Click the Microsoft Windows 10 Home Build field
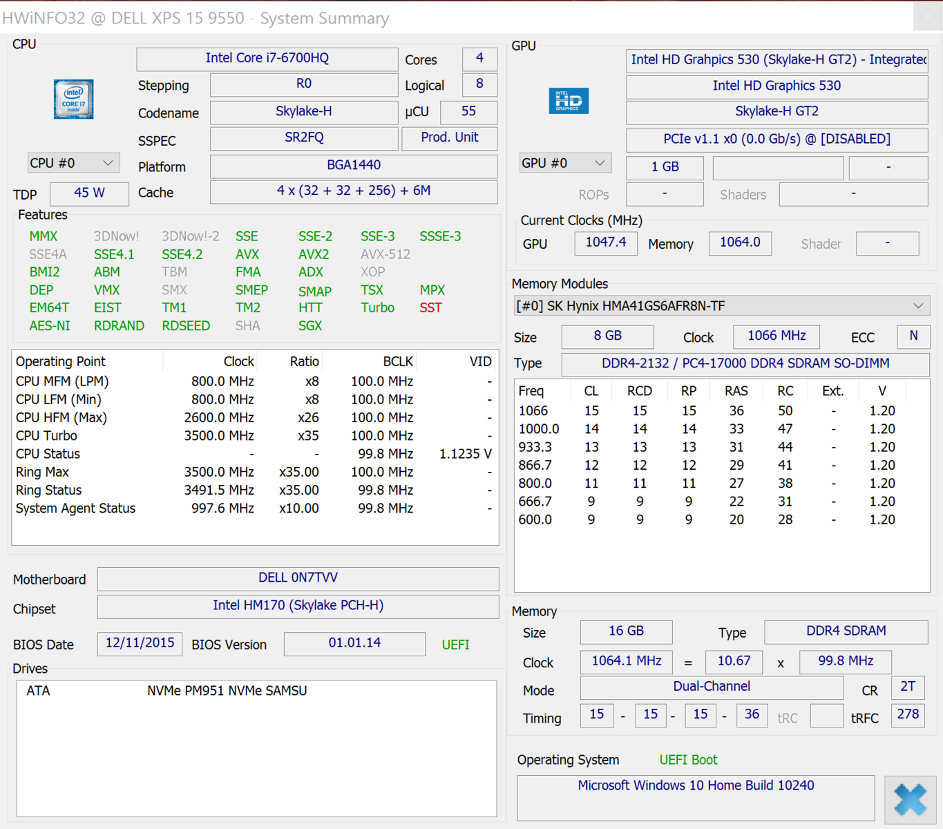The height and width of the screenshot is (829, 943). (696, 797)
